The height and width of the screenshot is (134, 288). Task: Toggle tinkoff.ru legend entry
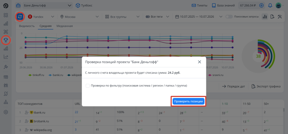(x=36, y=75)
